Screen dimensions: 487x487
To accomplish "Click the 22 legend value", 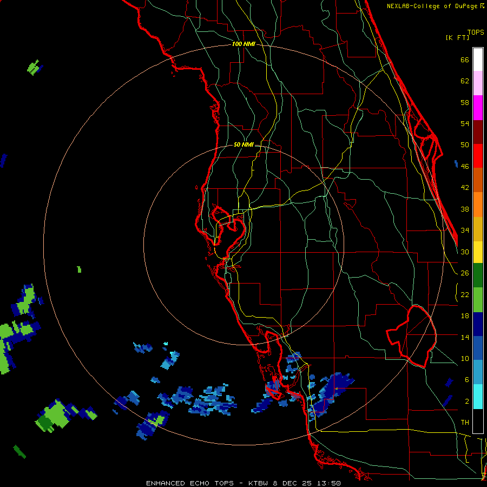I will coord(465,295).
